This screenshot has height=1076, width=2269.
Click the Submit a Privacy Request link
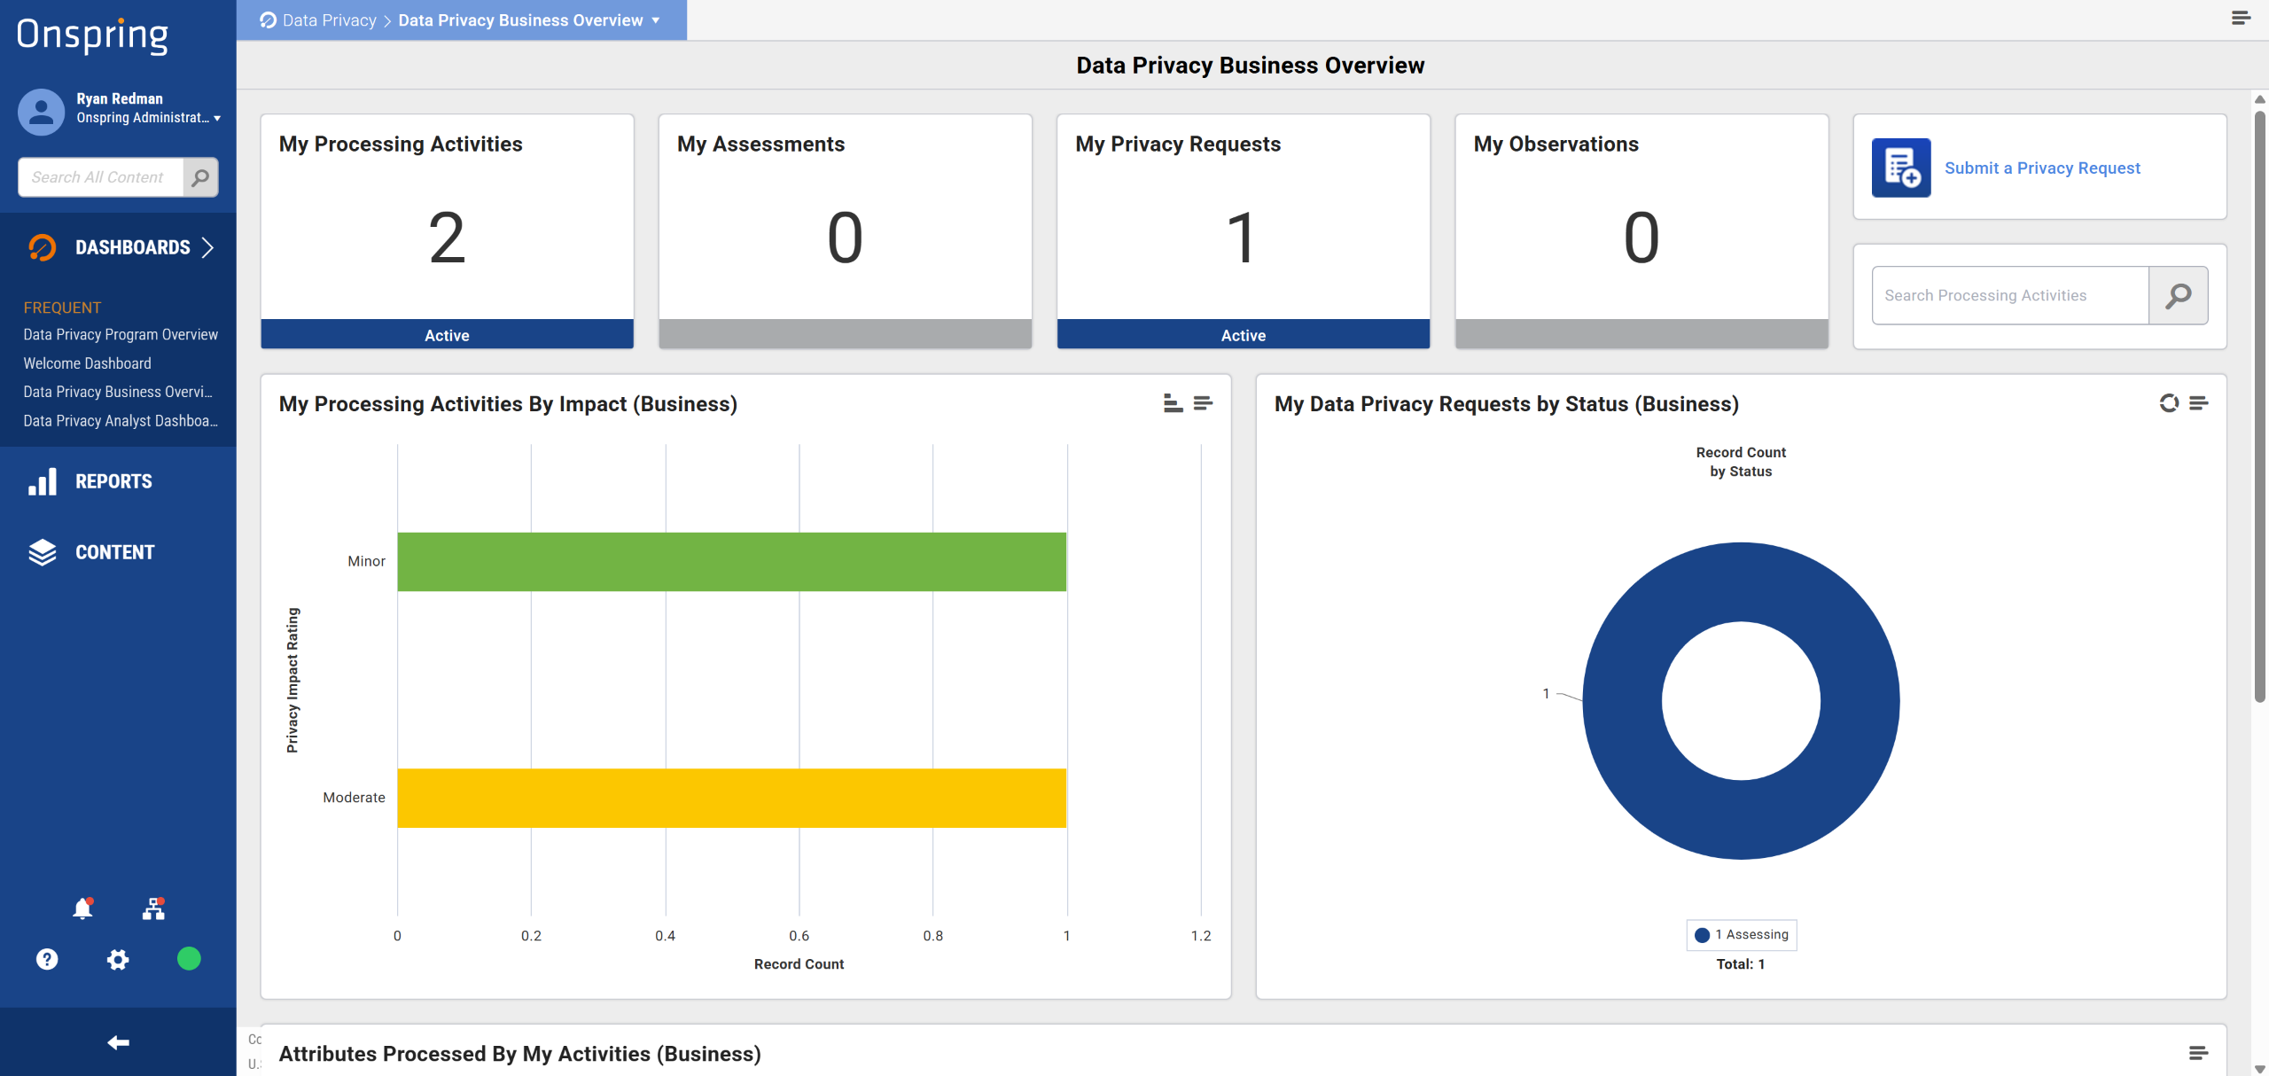tap(2042, 168)
